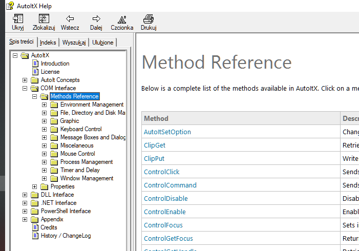Switch to the Indeks tab
The width and height of the screenshot is (359, 251).
48,43
